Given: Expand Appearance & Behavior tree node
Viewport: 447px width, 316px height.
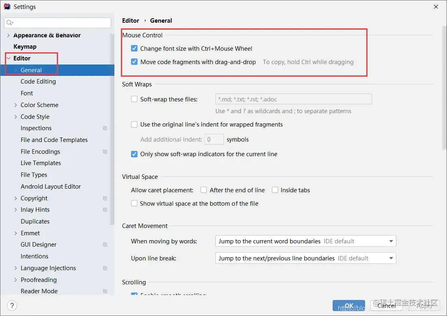Looking at the screenshot, I should (8, 35).
